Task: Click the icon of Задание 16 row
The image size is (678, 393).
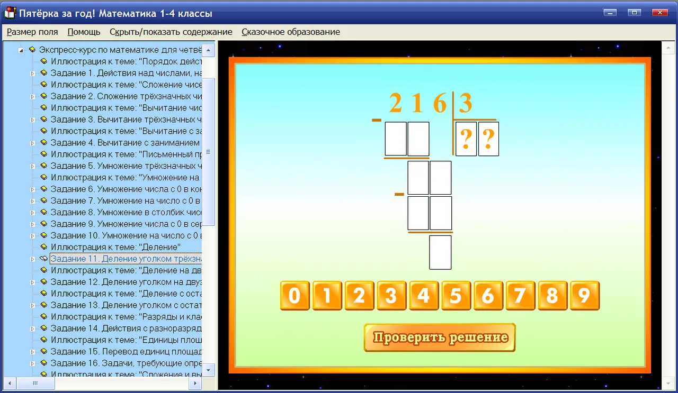Action: point(44,363)
